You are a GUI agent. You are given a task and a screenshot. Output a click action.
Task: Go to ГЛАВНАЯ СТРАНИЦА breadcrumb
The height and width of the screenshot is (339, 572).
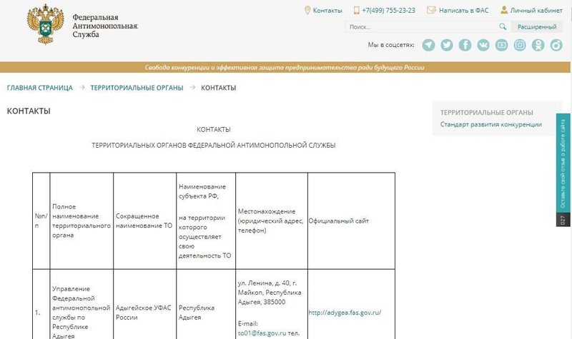40,88
